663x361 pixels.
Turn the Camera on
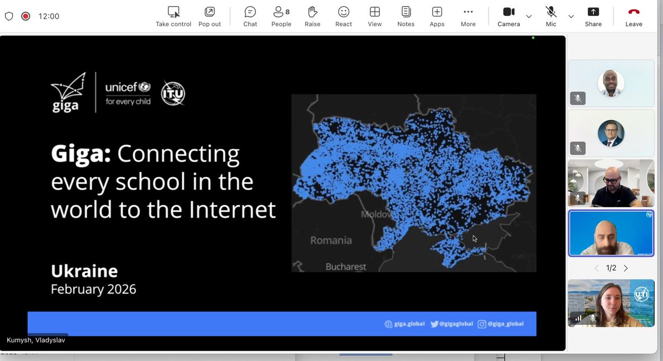coord(509,17)
